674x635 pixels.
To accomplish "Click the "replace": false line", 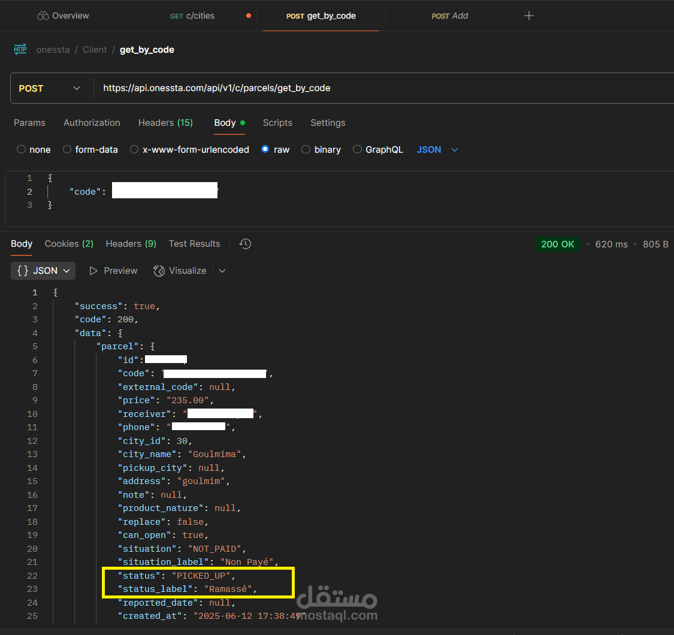I will click(164, 522).
